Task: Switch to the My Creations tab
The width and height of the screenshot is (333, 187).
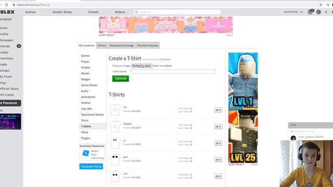Action: click(x=86, y=45)
